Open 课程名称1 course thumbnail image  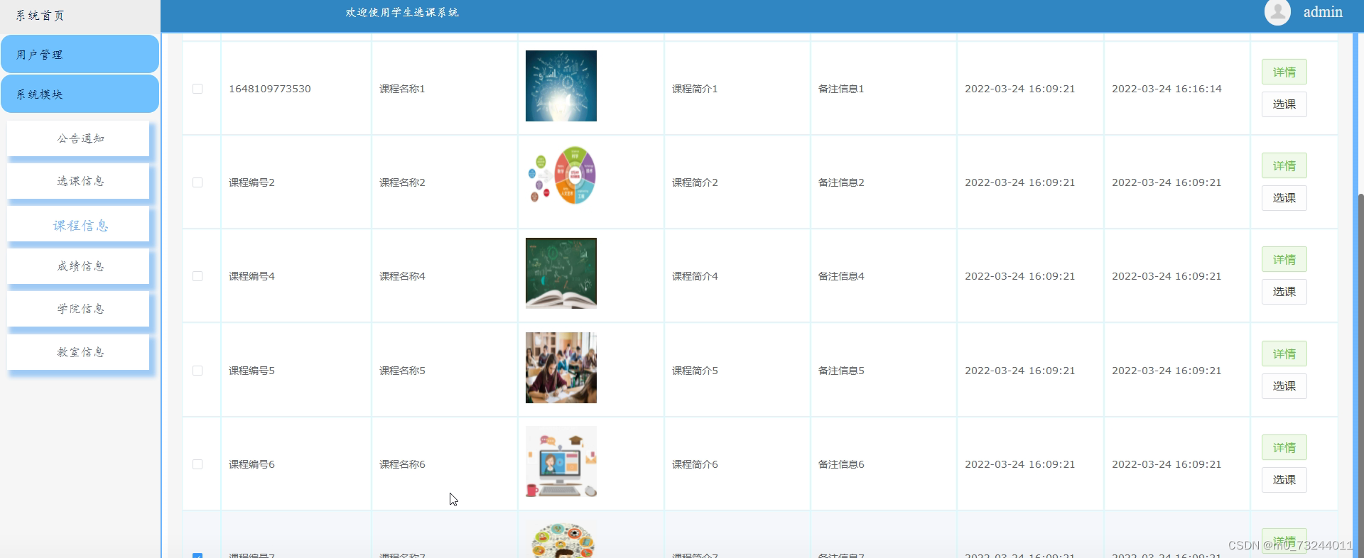(561, 86)
